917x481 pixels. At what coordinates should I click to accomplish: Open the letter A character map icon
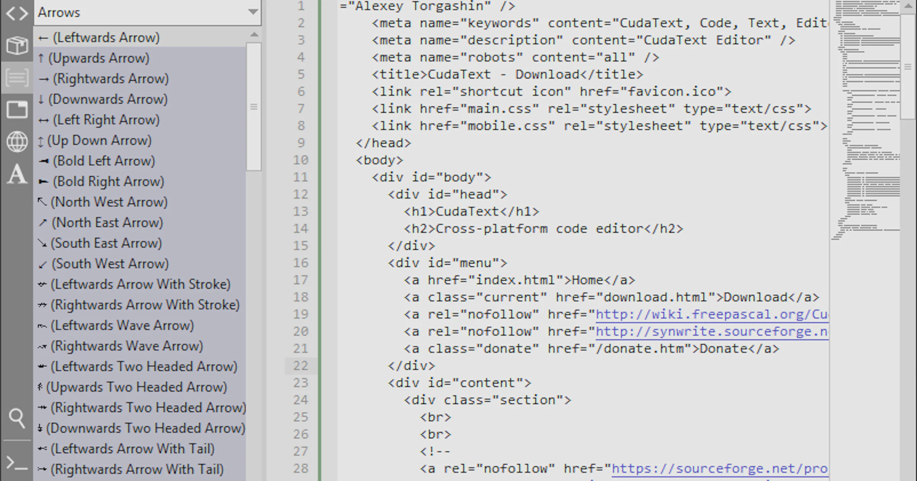[x=17, y=174]
